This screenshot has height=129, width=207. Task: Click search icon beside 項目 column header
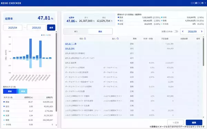pyautogui.click(x=85, y=39)
